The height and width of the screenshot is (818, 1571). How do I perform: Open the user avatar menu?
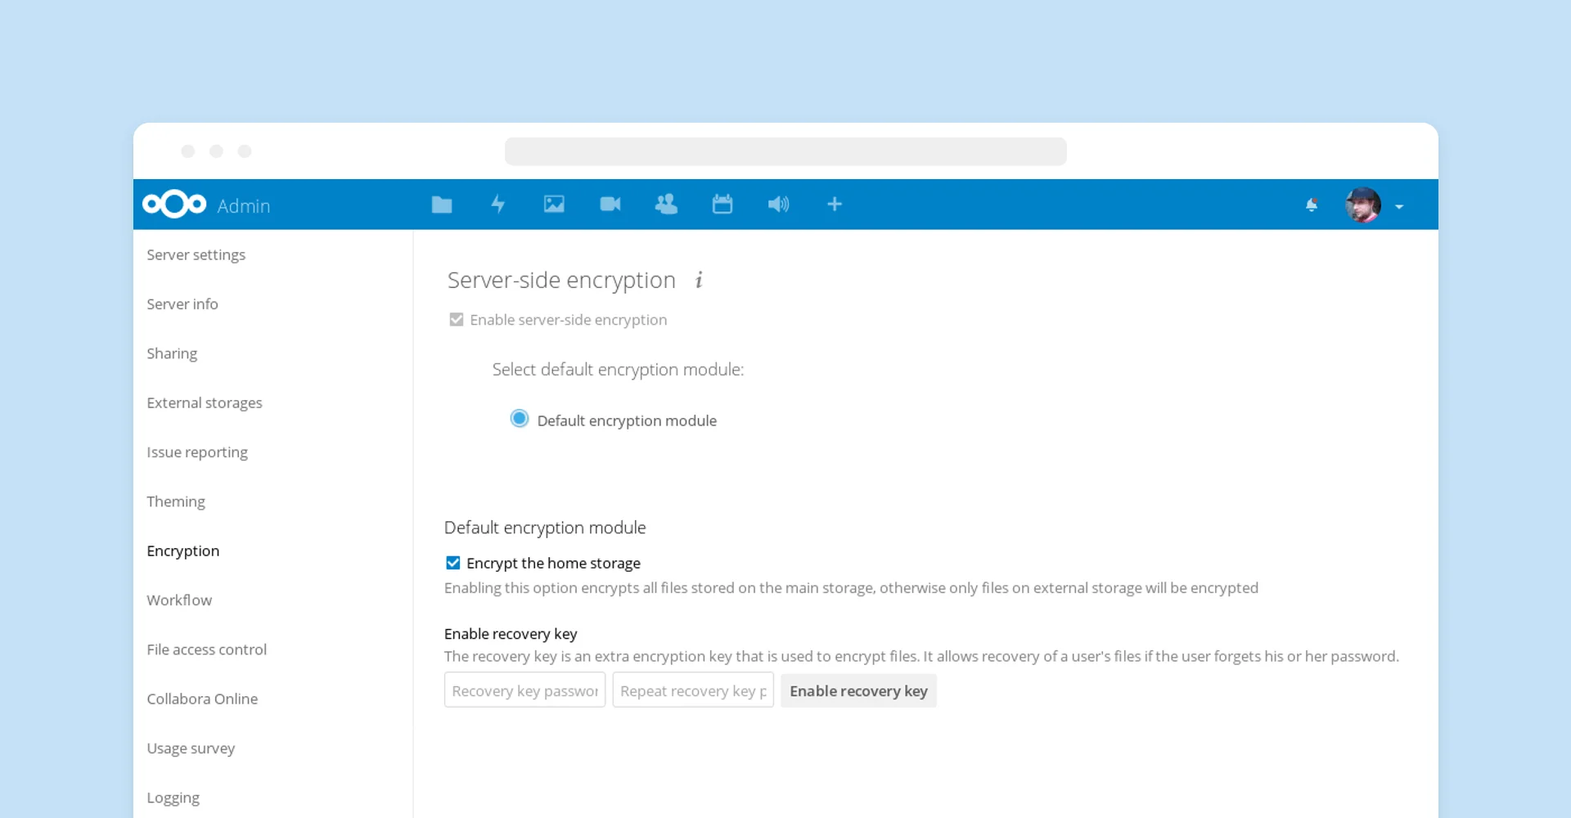[x=1363, y=204]
